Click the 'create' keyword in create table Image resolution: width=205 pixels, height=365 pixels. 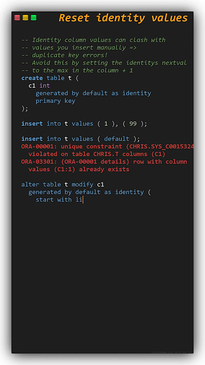(32, 78)
